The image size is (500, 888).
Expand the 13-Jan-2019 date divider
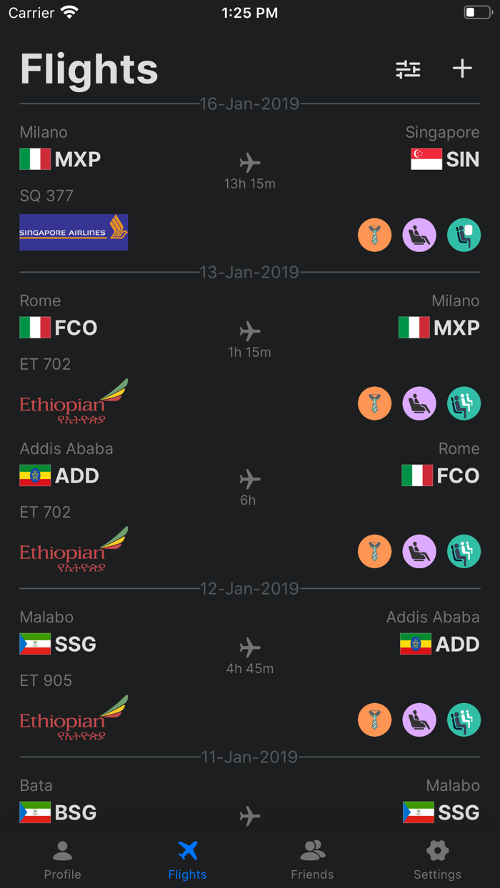[x=249, y=272]
